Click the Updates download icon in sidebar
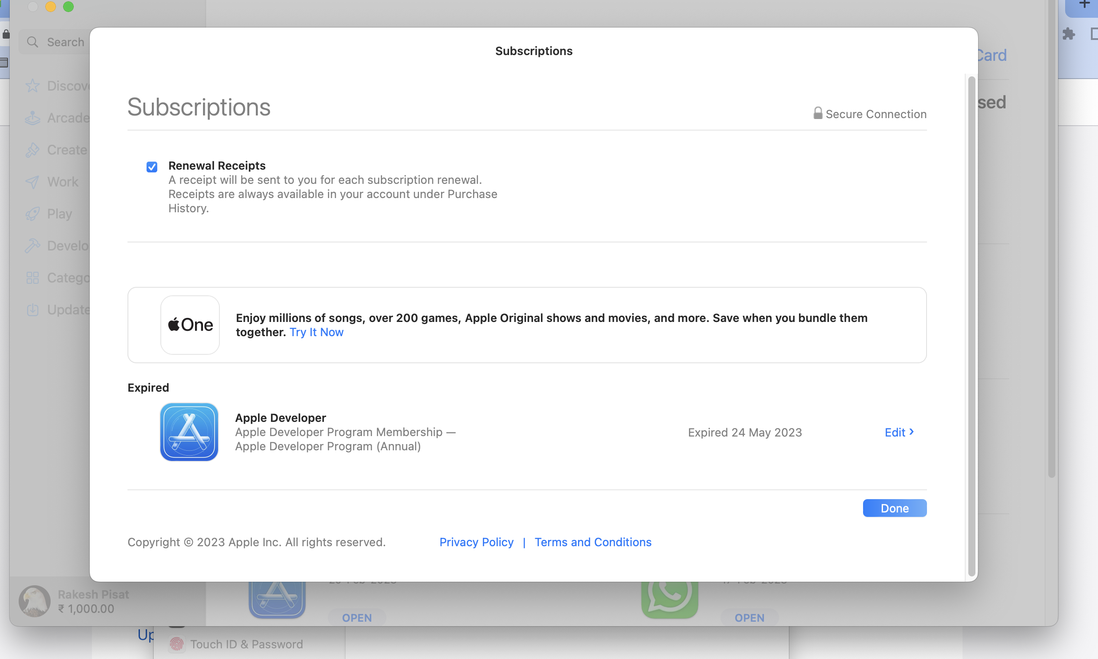Viewport: 1098px width, 659px height. [32, 310]
